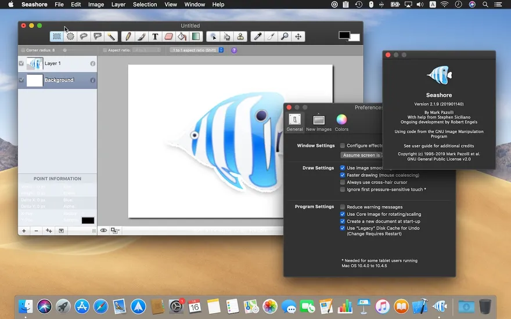Open the Edit menu
The width and height of the screenshot is (511, 319).
[x=76, y=5]
